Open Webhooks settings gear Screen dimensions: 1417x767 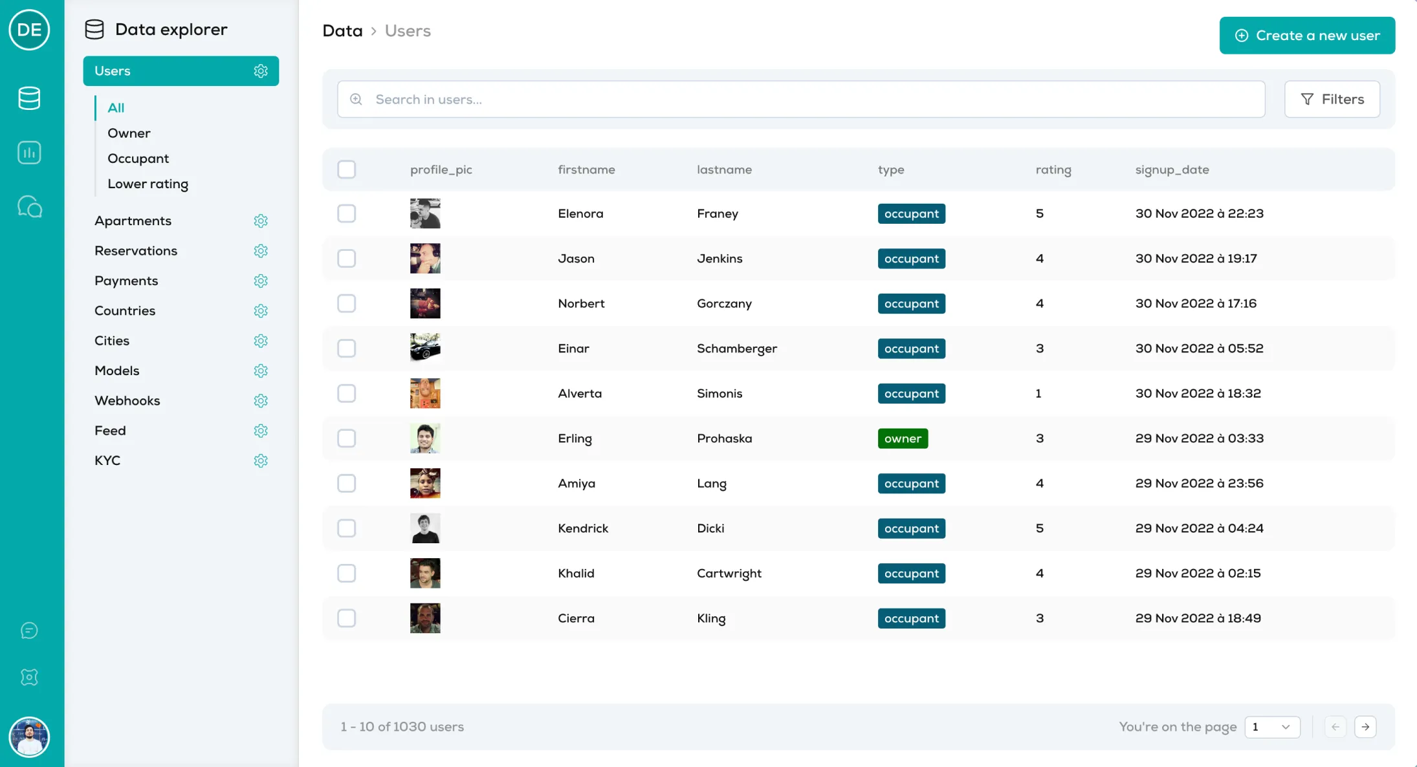[x=261, y=401]
